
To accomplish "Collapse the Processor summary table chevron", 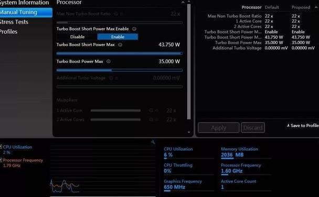I will (316, 7).
